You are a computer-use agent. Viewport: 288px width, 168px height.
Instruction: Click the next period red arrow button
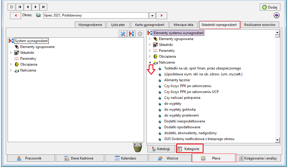click(162, 16)
